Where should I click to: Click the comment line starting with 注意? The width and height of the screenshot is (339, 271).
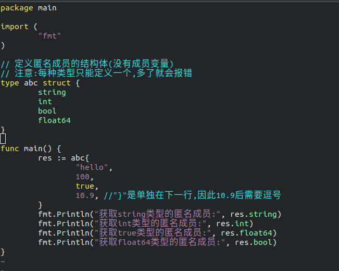[96, 73]
